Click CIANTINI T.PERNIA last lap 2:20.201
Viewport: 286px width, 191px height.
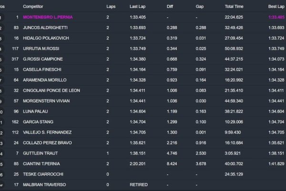pyautogui.click(x=138, y=163)
